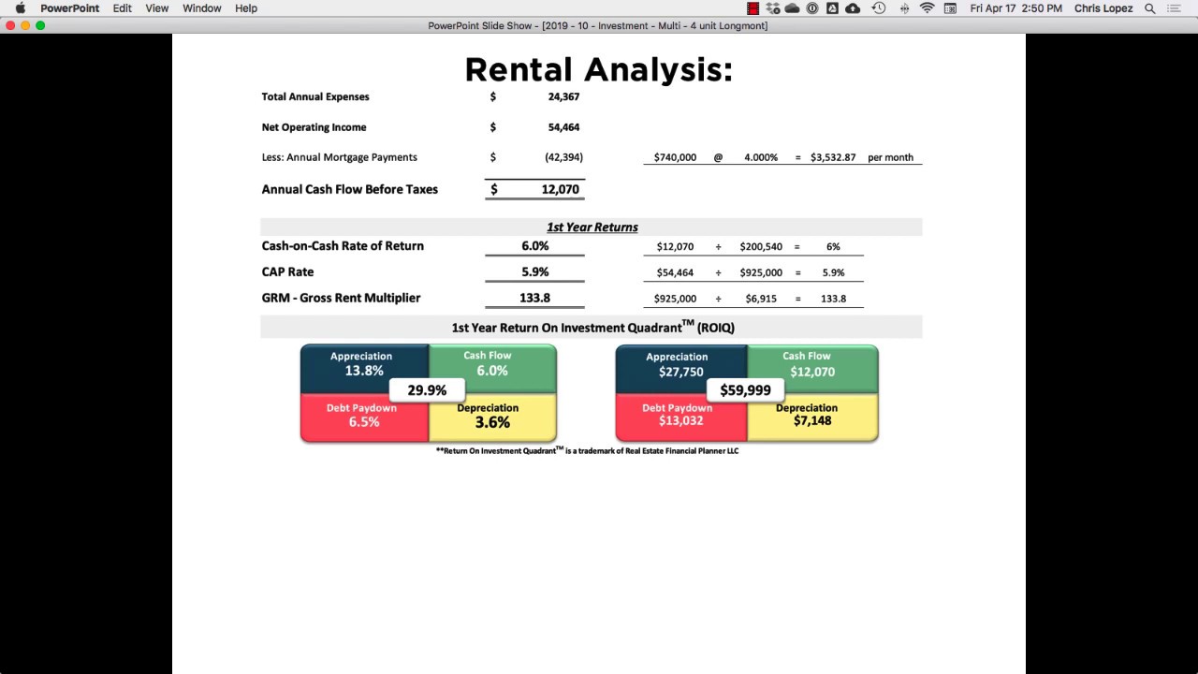Image resolution: width=1198 pixels, height=674 pixels.
Task: Click the 24,367 expenses value
Action: tap(563, 96)
